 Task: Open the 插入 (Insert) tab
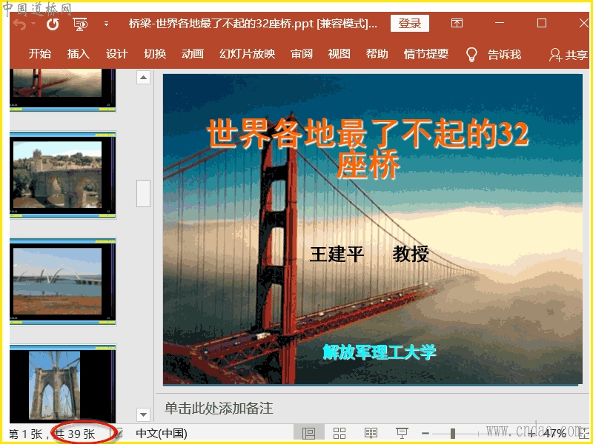(78, 54)
